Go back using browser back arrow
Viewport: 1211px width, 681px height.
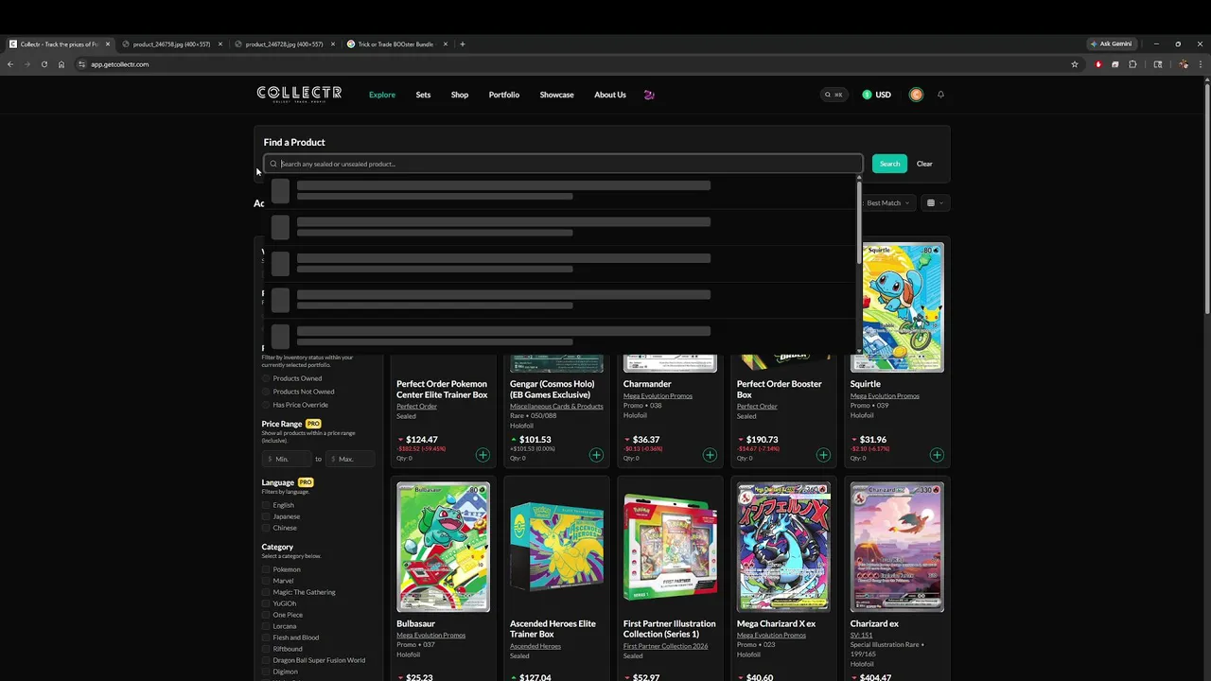10,64
